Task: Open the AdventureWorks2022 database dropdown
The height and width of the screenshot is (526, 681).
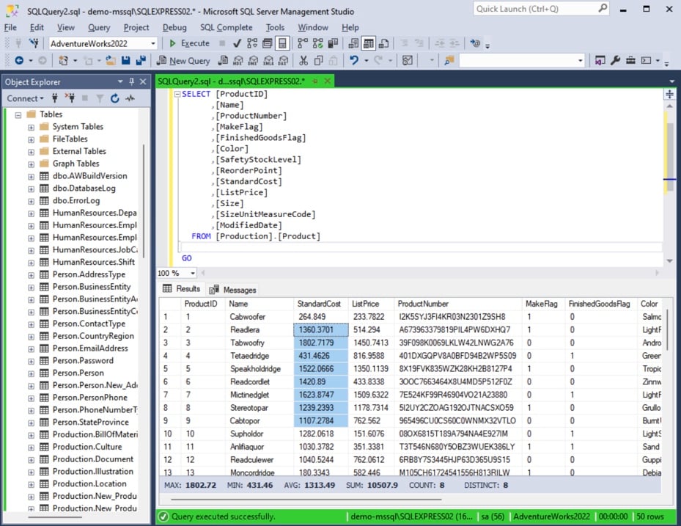Action: click(x=153, y=43)
